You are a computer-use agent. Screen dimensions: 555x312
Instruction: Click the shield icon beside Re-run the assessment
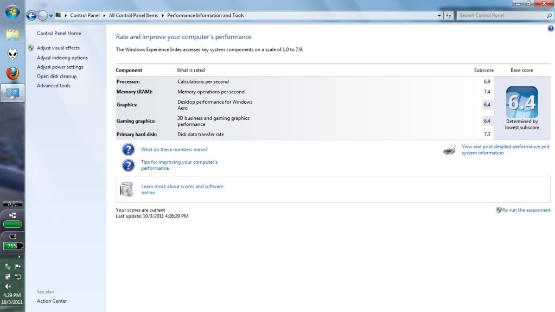tap(499, 210)
